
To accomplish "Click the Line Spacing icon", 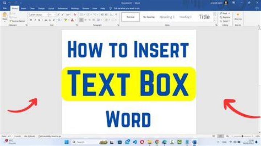I will tap(98, 20).
